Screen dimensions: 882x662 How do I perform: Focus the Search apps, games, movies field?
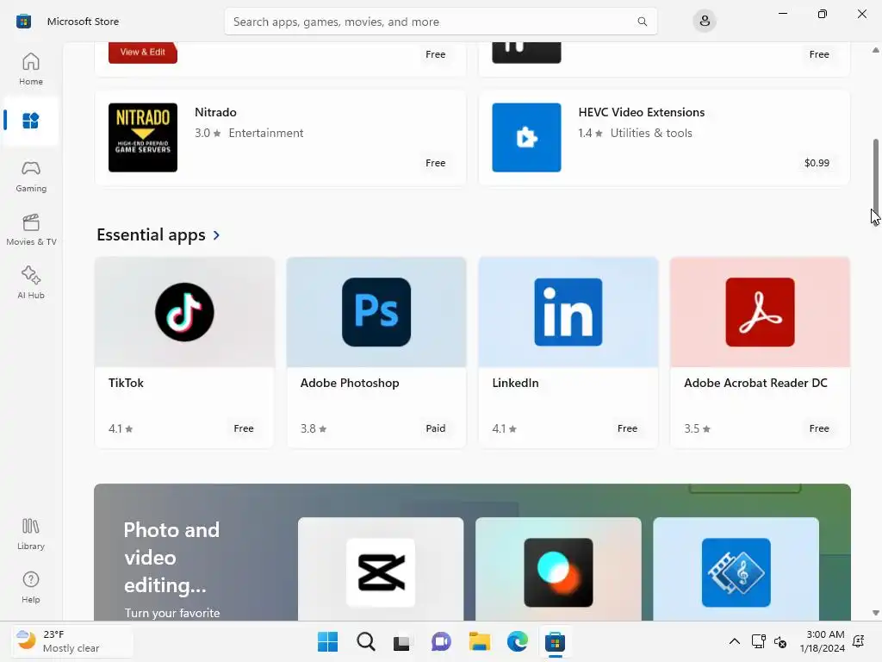click(440, 22)
